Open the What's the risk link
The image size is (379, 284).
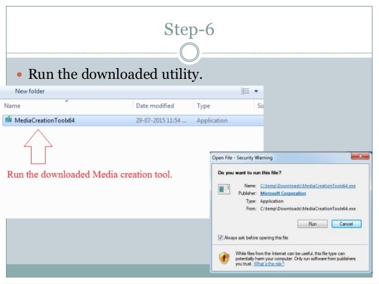click(269, 264)
